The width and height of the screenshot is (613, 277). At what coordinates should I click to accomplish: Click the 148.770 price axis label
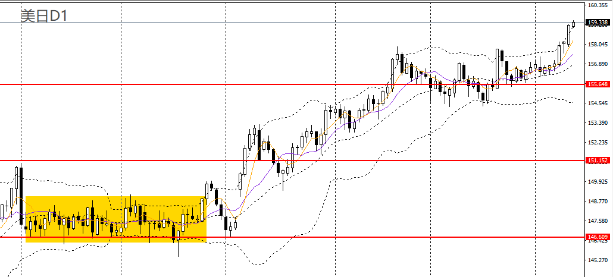point(597,202)
